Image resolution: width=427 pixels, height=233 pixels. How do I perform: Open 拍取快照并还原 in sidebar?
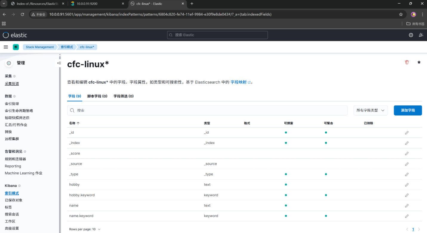click(17, 118)
